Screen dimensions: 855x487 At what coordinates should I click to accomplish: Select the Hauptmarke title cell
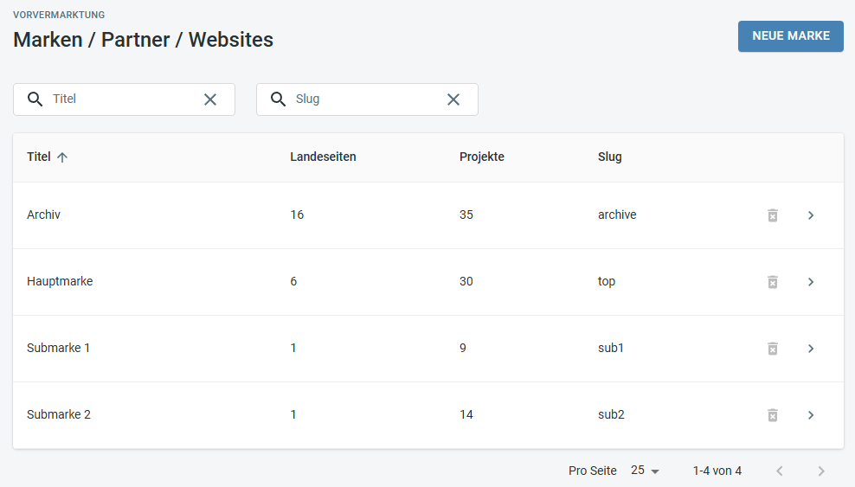pos(60,281)
